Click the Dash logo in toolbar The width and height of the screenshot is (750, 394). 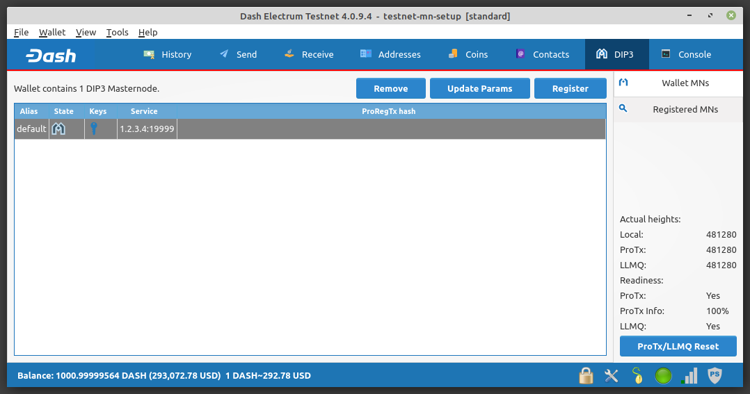coord(51,55)
